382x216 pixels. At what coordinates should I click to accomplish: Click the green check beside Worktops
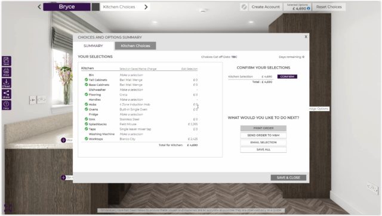86,139
